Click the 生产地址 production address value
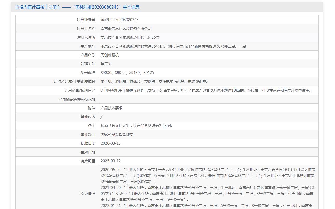This screenshot has width=335, height=209. coord(173,46)
